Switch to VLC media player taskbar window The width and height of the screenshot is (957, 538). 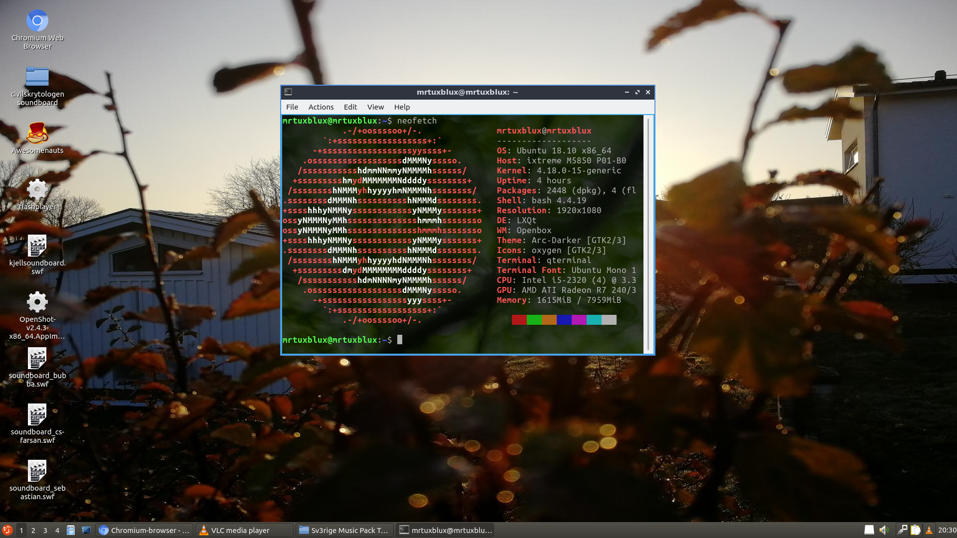(245, 530)
